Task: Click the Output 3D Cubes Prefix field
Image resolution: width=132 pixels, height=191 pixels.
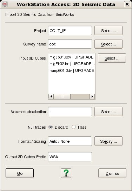Action: point(70,157)
